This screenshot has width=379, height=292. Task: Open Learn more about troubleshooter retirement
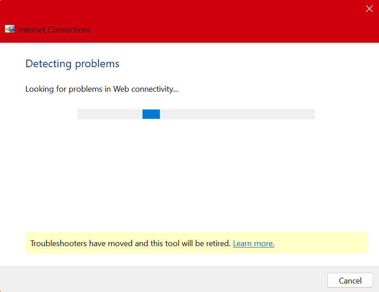click(253, 243)
